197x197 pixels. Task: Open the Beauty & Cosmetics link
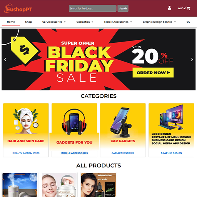[x=26, y=153]
